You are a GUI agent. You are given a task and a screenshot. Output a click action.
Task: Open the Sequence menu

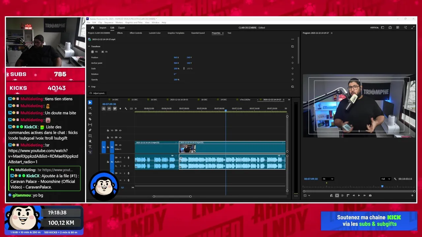point(109,22)
